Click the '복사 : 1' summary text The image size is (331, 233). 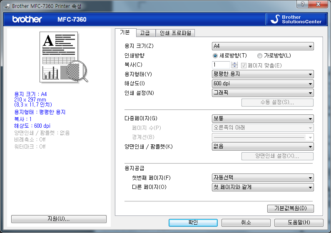point(23,119)
